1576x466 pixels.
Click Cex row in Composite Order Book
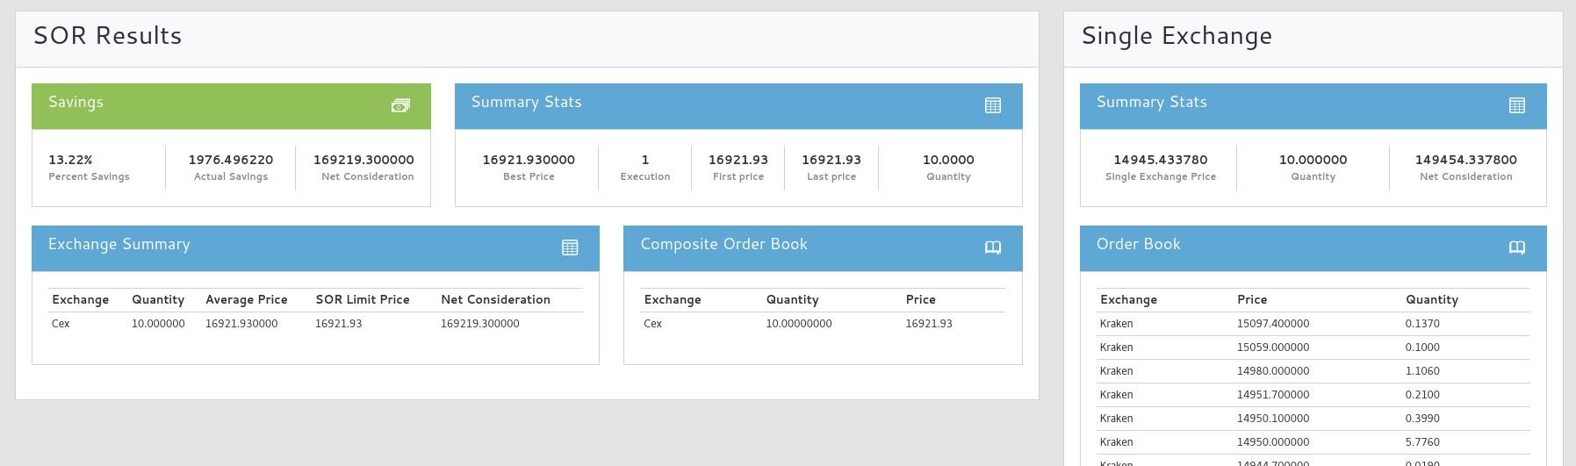pyautogui.click(x=823, y=324)
